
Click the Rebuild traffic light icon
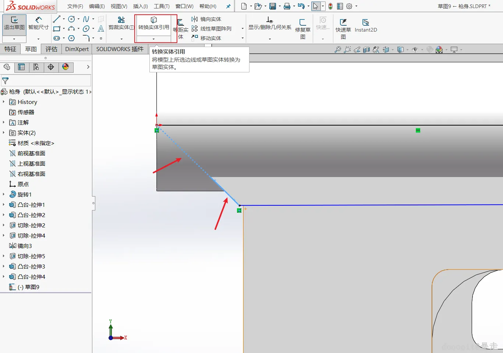click(x=330, y=6)
